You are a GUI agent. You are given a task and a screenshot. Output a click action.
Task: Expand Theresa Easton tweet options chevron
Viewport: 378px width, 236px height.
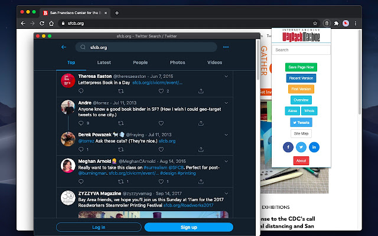coord(226,76)
